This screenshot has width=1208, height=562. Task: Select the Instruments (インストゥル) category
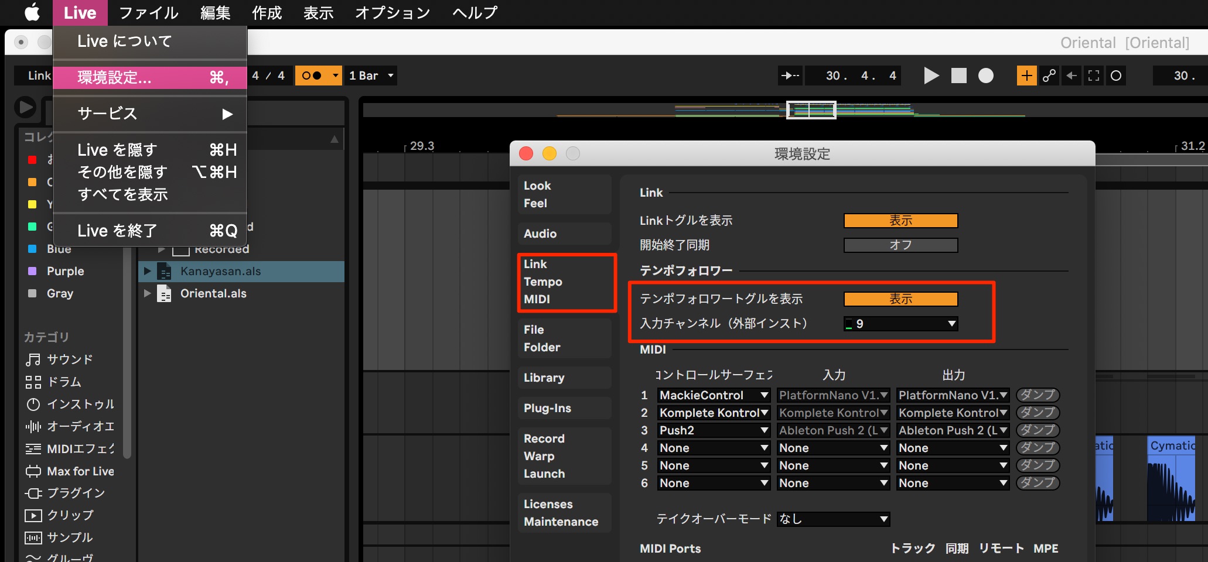click(x=70, y=404)
